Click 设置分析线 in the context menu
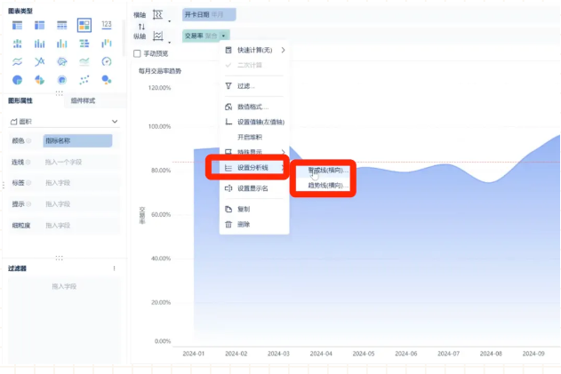 point(252,168)
